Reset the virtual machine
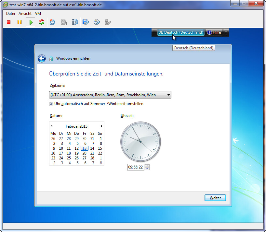The width and height of the screenshot is (266, 232). point(42,22)
